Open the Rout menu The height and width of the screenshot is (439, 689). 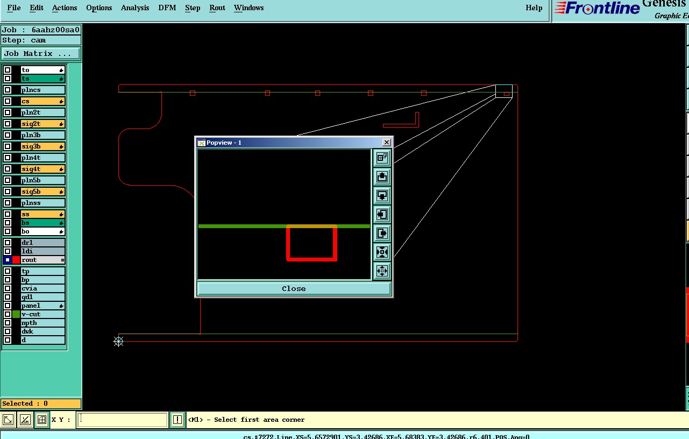[217, 8]
